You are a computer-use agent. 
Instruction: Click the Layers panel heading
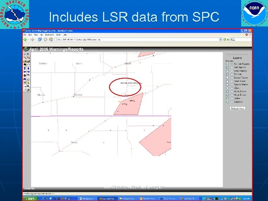[x=237, y=58]
